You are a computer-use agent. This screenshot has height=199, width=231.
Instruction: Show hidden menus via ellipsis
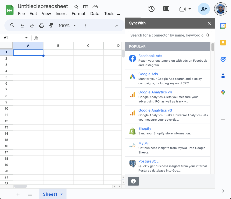coord(118,14)
